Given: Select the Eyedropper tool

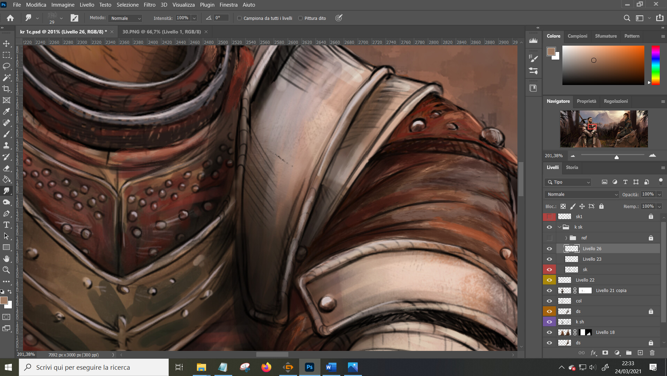Looking at the screenshot, I should (6, 112).
